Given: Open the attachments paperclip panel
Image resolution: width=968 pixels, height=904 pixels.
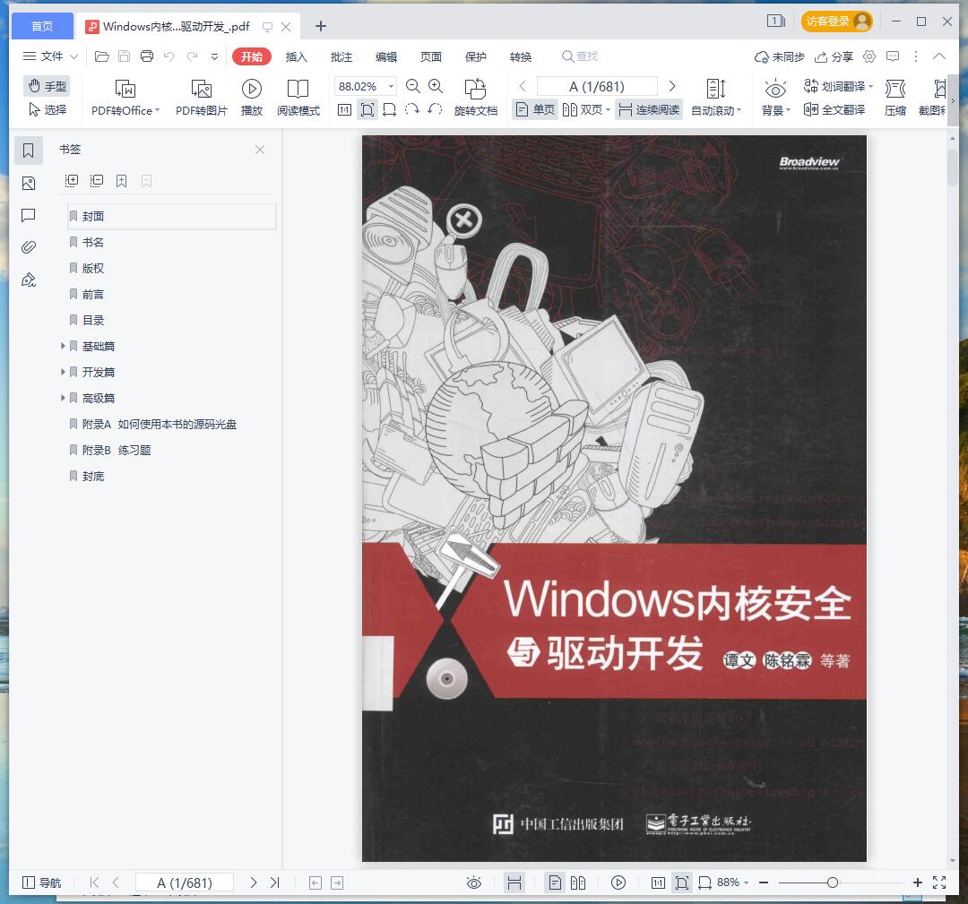Looking at the screenshot, I should click(x=29, y=247).
